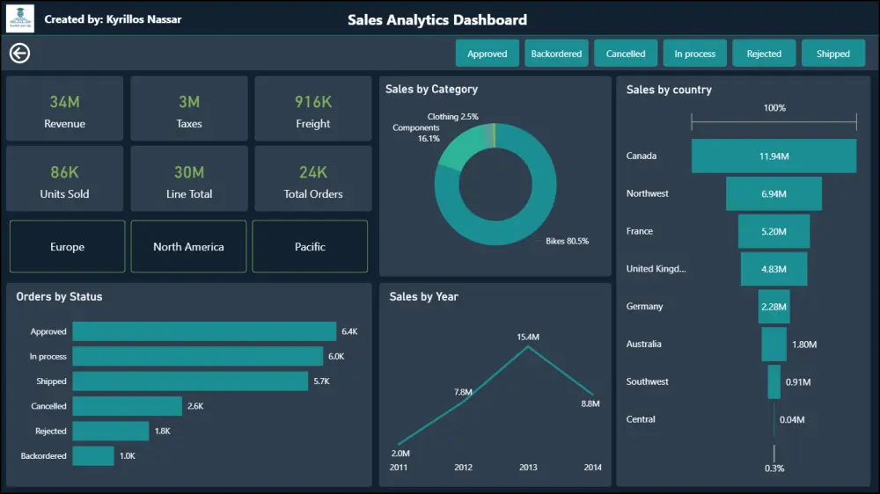
Task: Click the Bikes 80.5% label
Action: (x=568, y=241)
